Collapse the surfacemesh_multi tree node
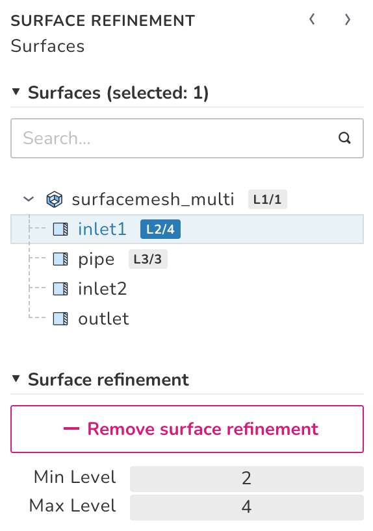373x531 pixels. [x=29, y=199]
